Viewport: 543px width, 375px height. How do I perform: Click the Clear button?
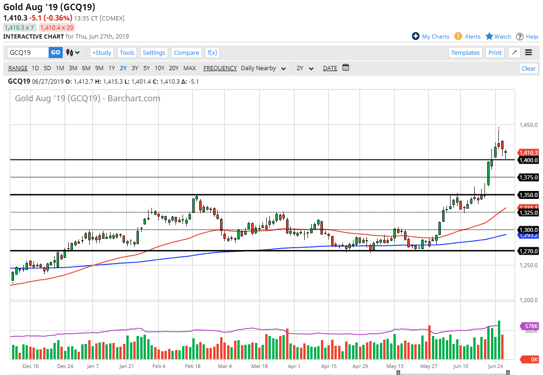(528, 68)
